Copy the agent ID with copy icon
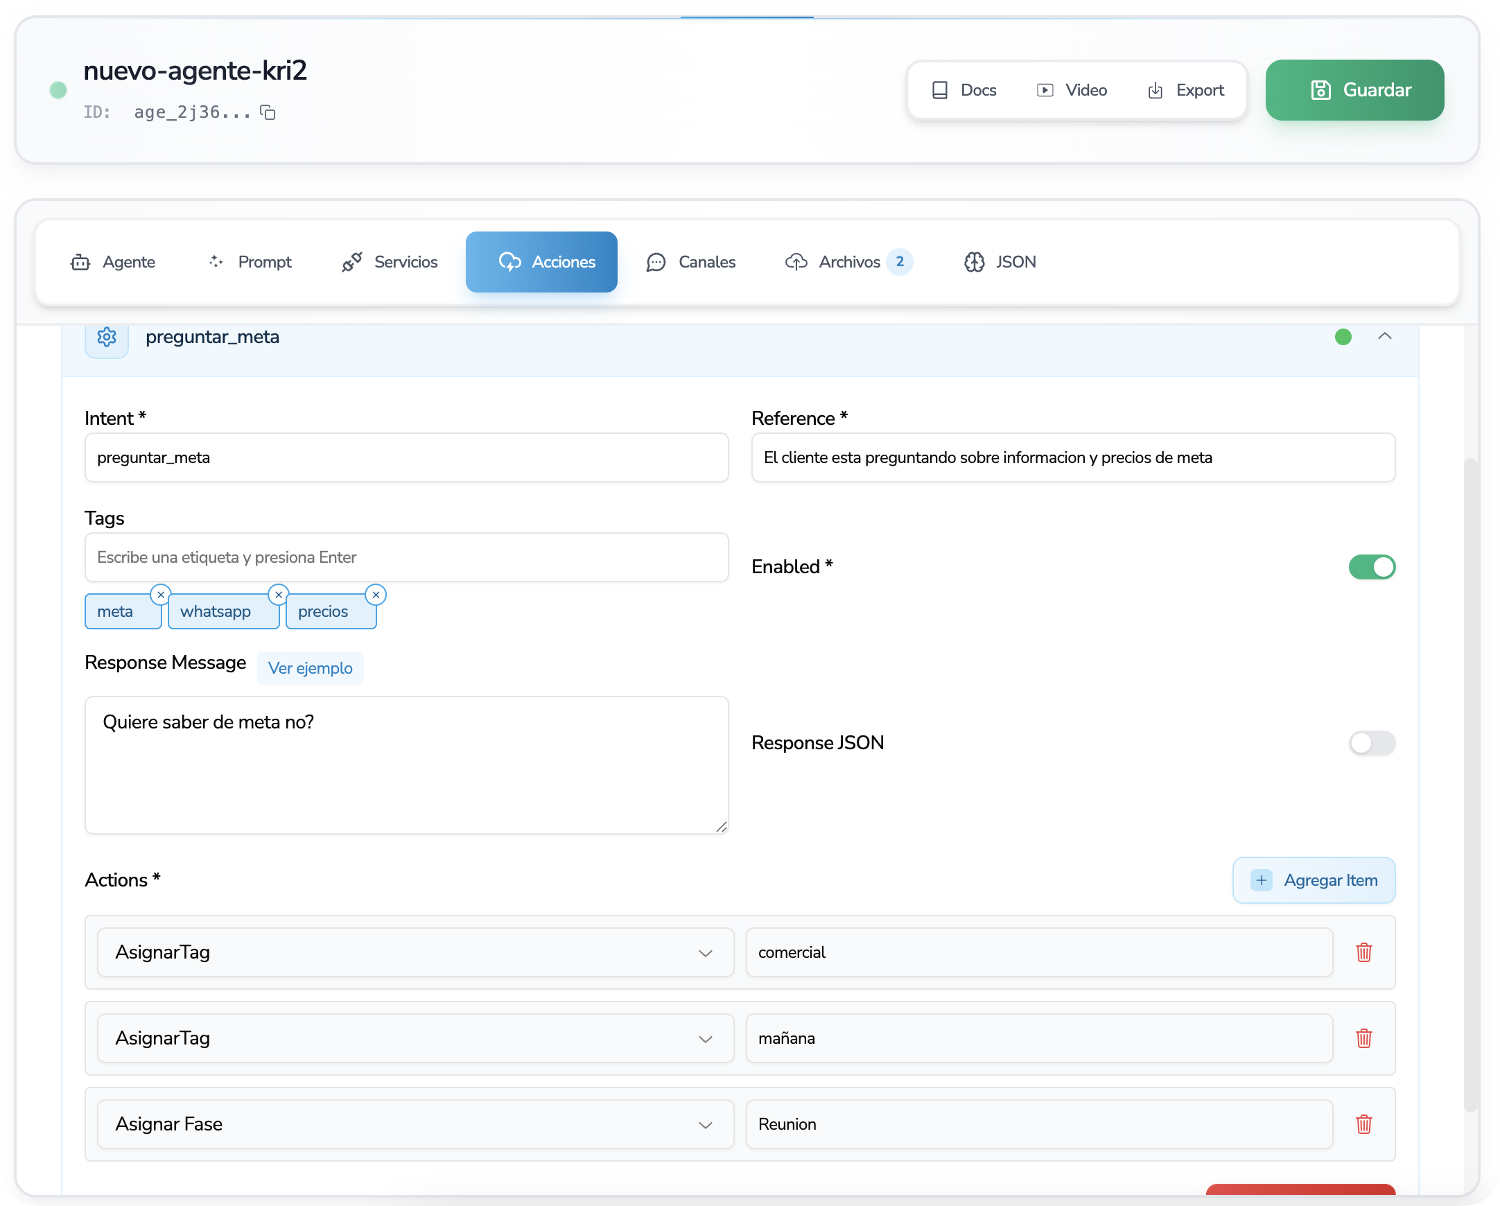The image size is (1500, 1206). pyautogui.click(x=268, y=112)
